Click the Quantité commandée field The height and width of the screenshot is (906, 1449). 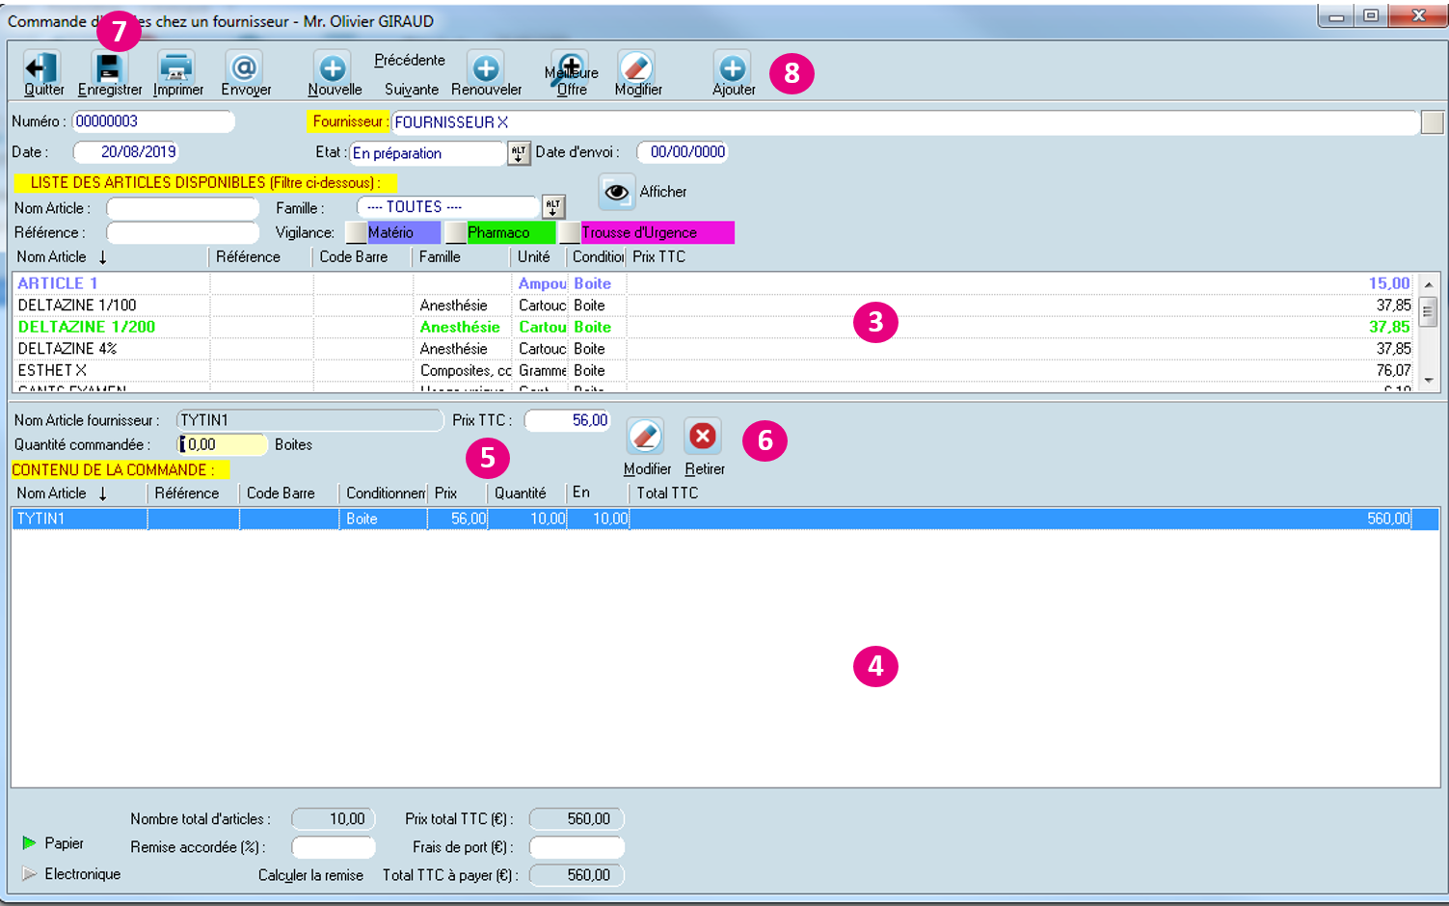pos(222,444)
